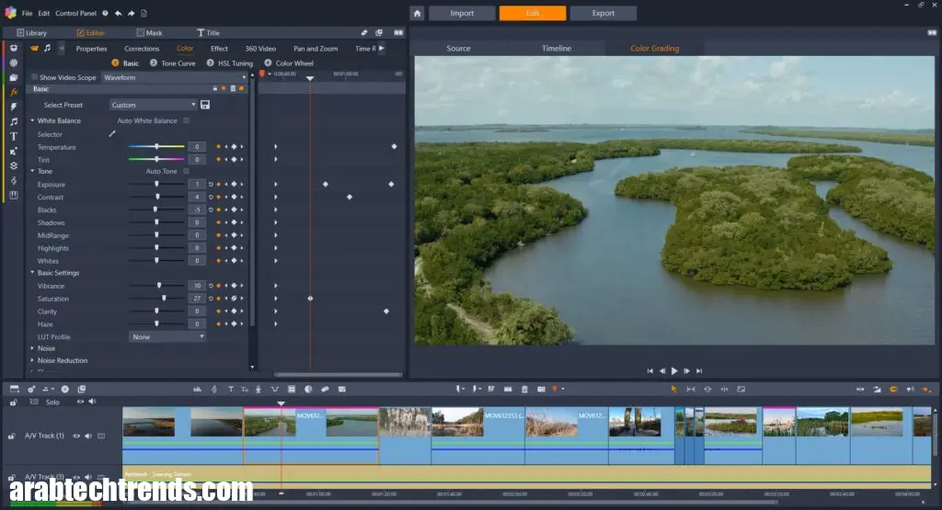The image size is (942, 510).
Task: Click the Export button
Action: tap(603, 14)
